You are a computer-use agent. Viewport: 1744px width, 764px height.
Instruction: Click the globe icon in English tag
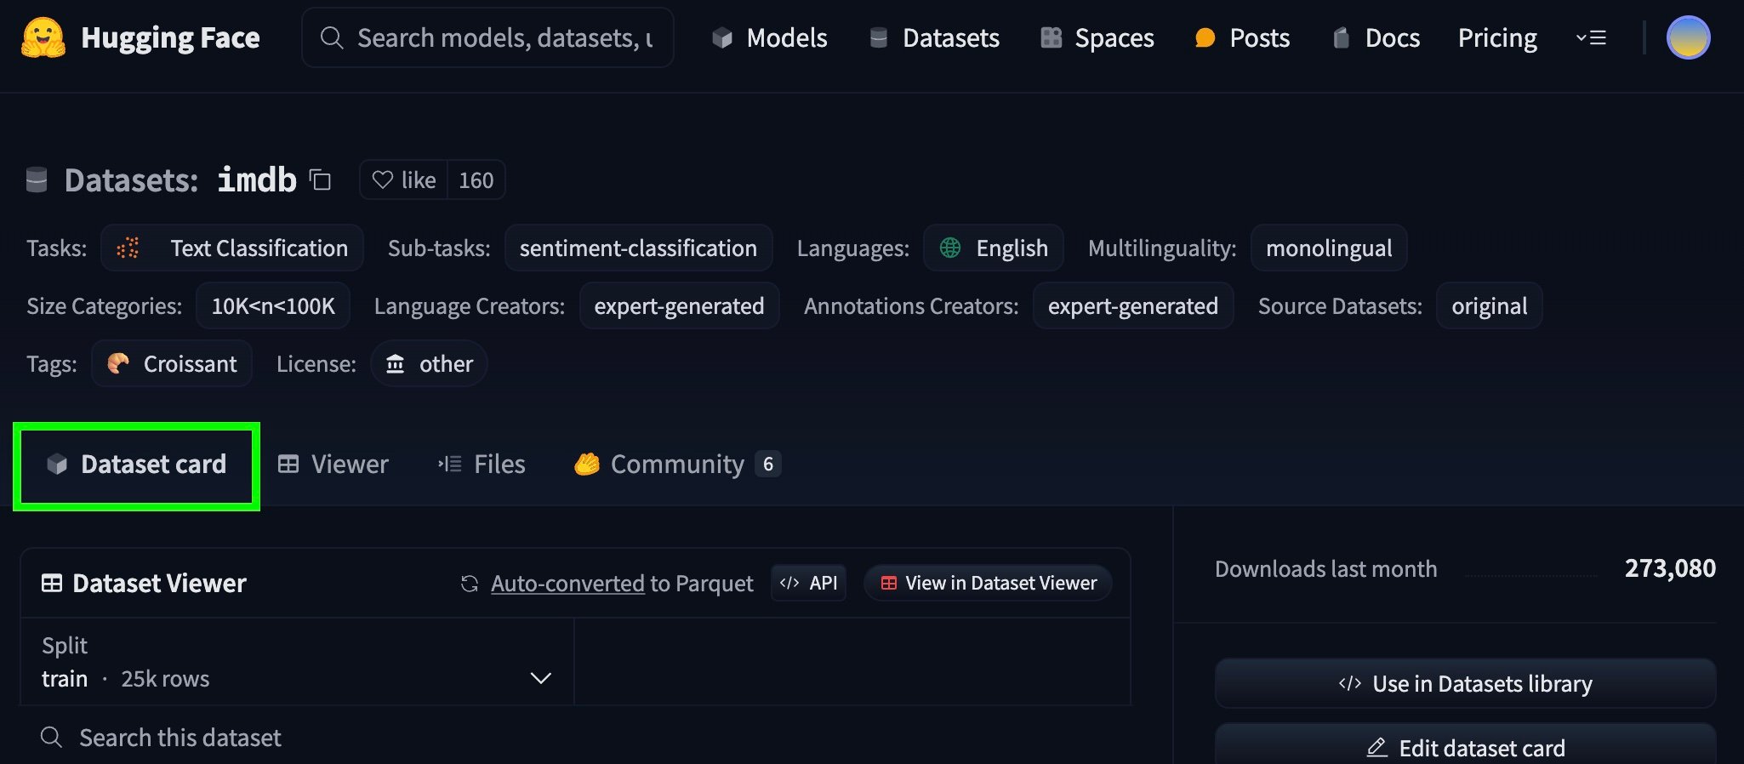[x=950, y=248]
